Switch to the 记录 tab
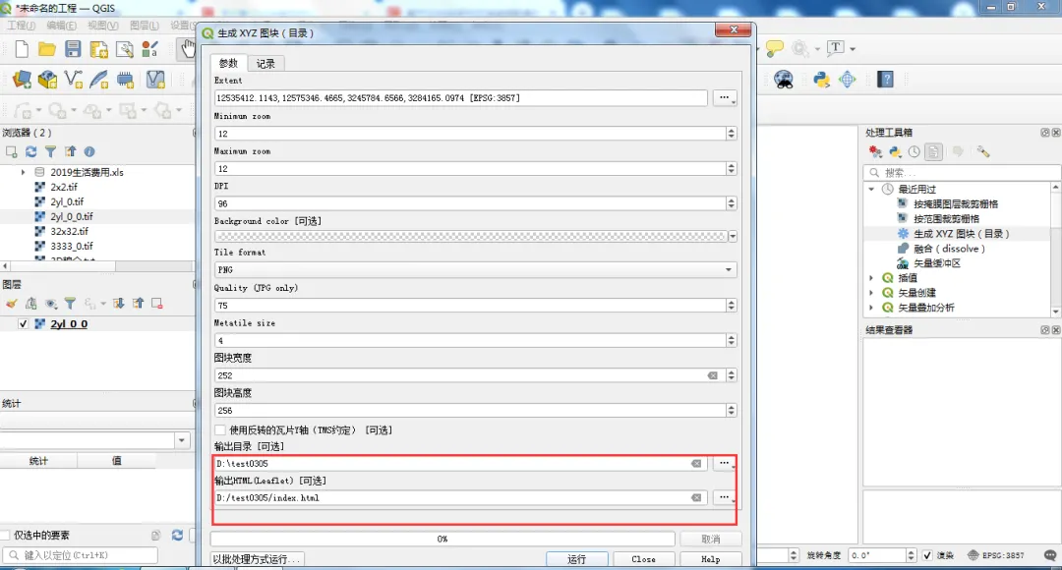1062x570 pixels. pyautogui.click(x=265, y=64)
